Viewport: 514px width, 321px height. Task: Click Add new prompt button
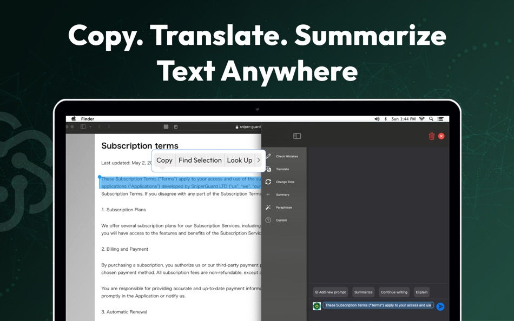pos(331,292)
